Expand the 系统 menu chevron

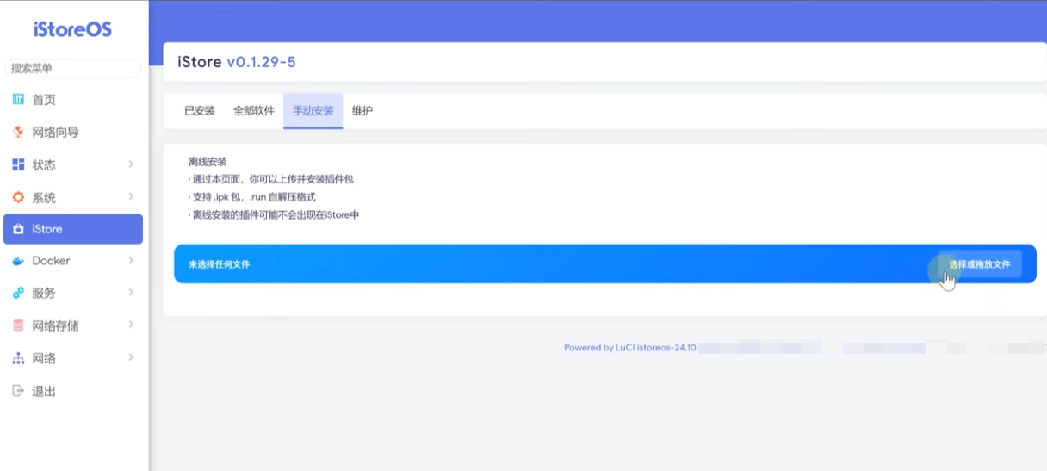pos(131,196)
